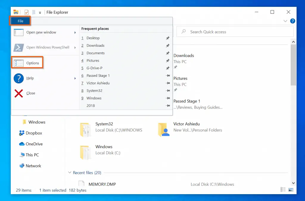Click the Open new window icon
Screen dimensions: 305x201
[x=19, y=32]
